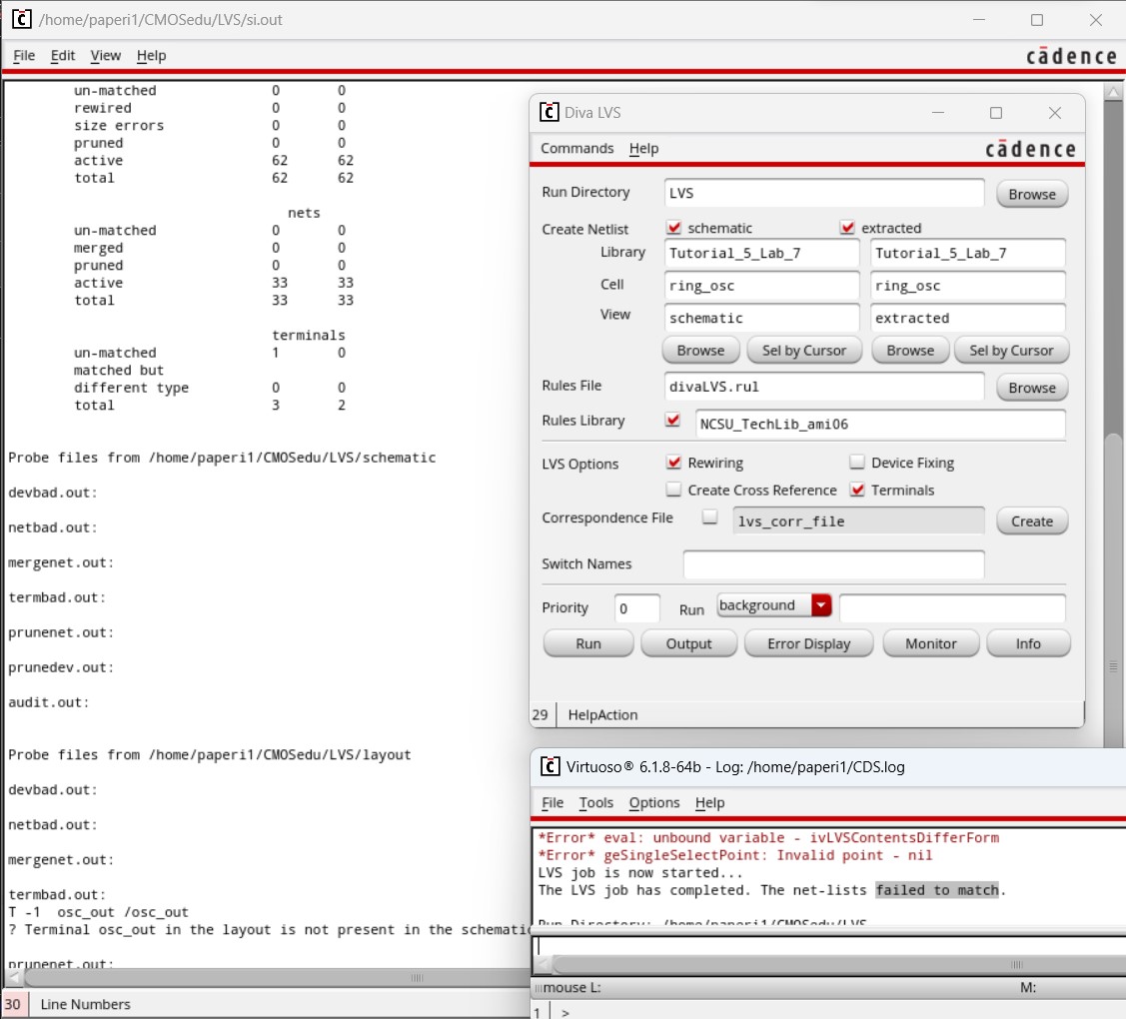
Task: Enable the schematic netlist checkbox
Action: 674,228
